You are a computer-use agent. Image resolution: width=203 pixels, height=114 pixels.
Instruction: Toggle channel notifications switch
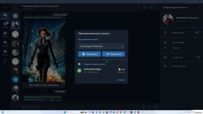tap(198, 32)
